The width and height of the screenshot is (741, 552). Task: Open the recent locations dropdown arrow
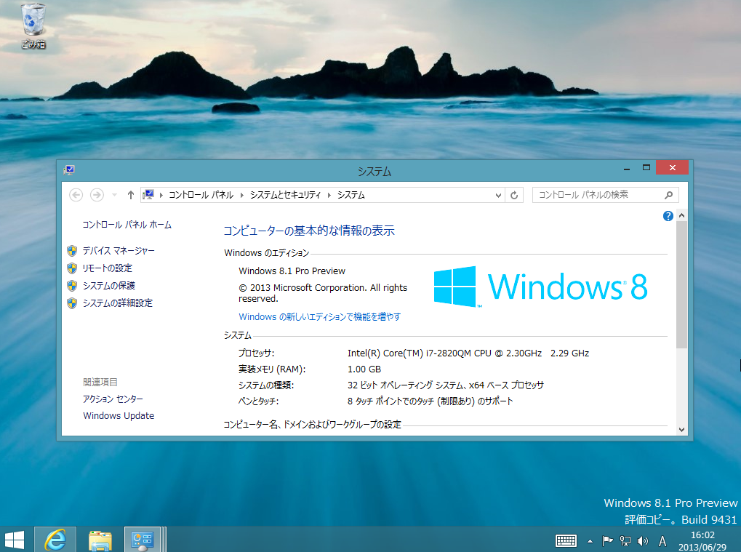114,195
